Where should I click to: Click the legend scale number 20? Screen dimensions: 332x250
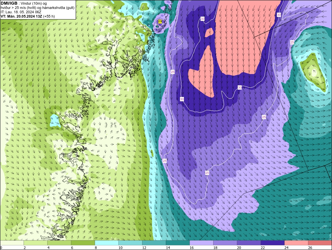tap(239, 248)
